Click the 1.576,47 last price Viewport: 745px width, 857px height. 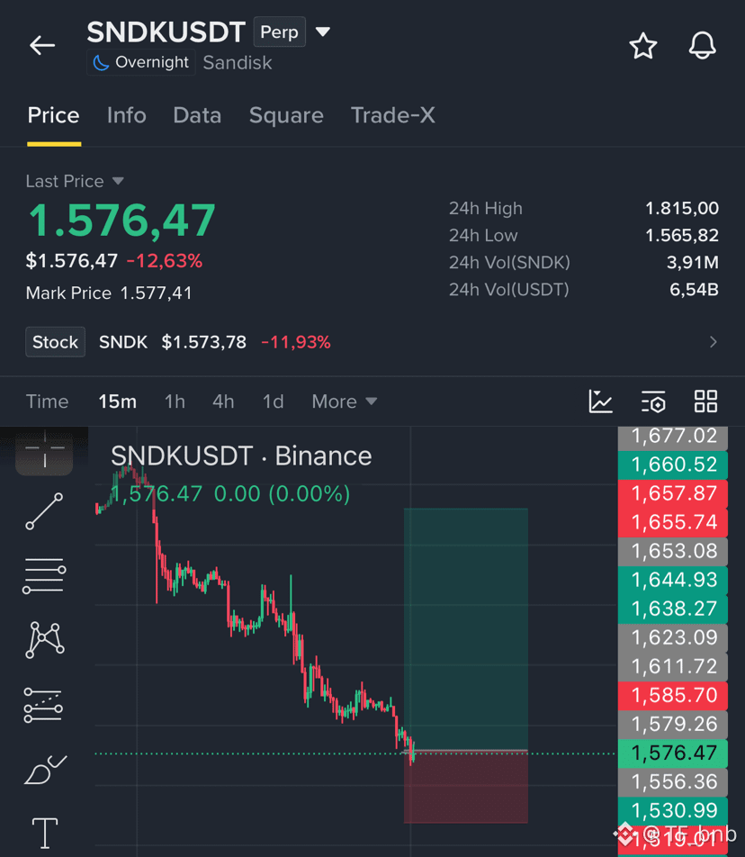[x=121, y=221]
